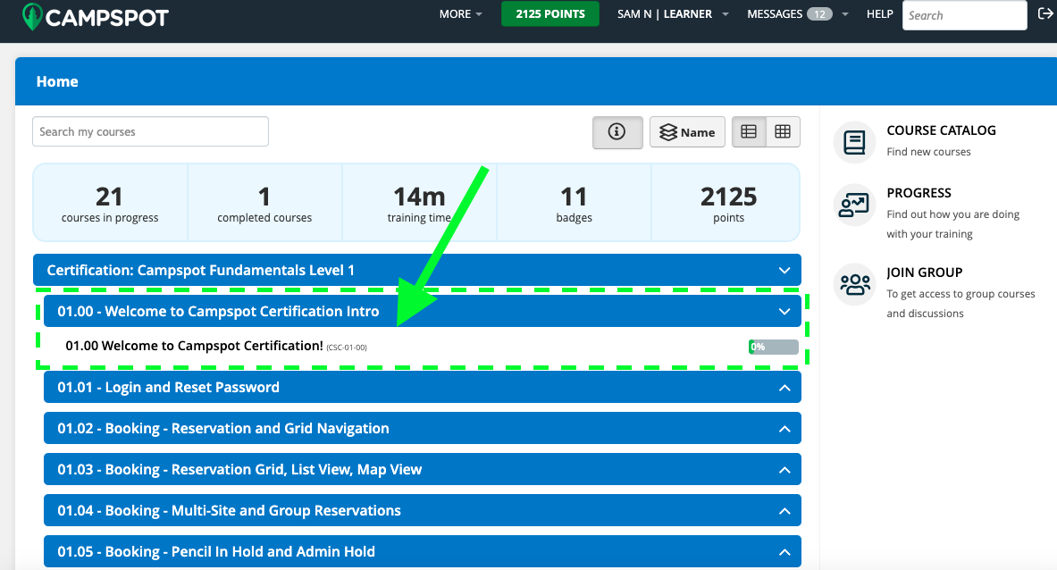Image resolution: width=1057 pixels, height=570 pixels.
Task: Click the 0% course progress bar
Action: pos(773,346)
